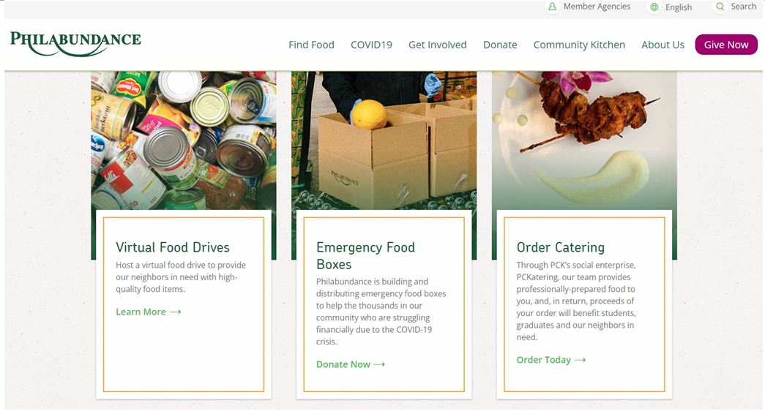765x414 pixels.
Task: Click the globe language icon
Action: [x=654, y=7]
